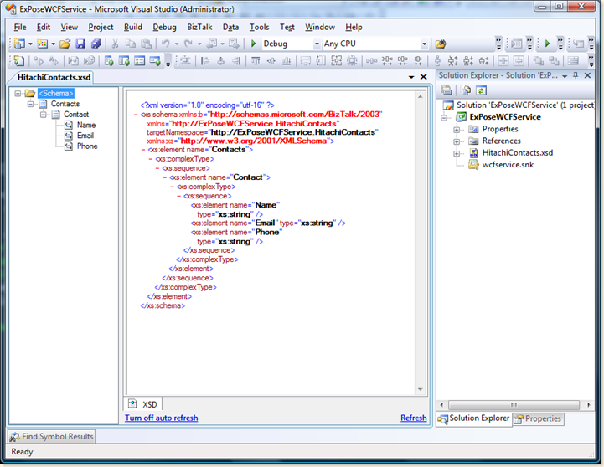Start debugging with the green play icon
The width and height of the screenshot is (604, 467).
pyautogui.click(x=254, y=44)
